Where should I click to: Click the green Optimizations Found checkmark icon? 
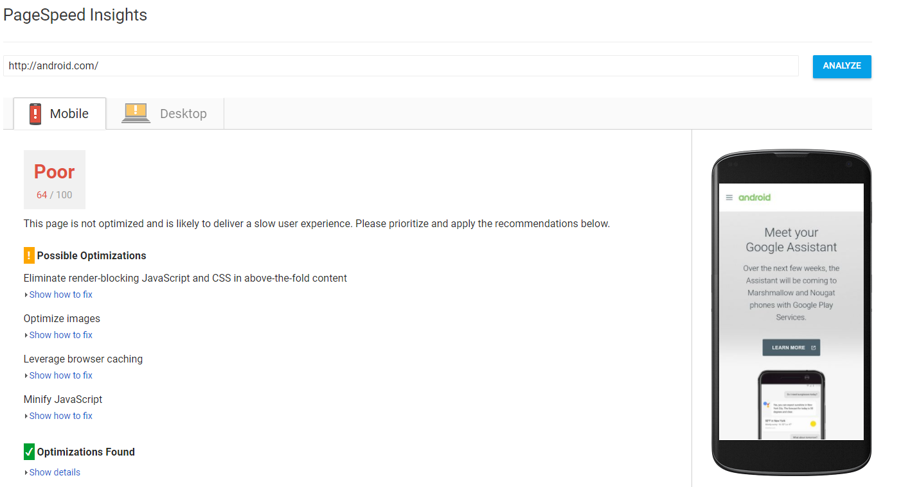click(29, 452)
